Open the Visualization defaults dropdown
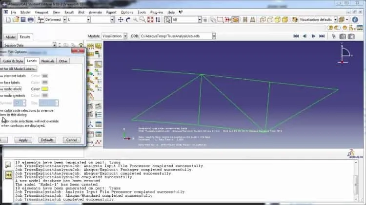 point(335,20)
